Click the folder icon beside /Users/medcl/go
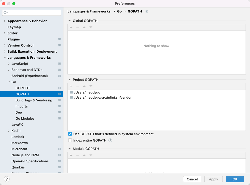The width and height of the screenshot is (250, 185). coord(72,92)
